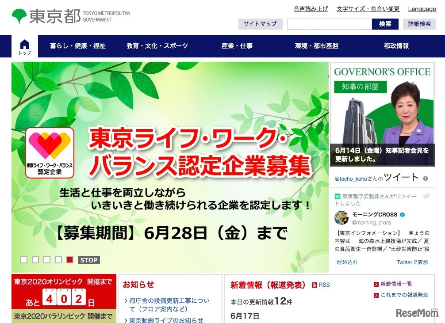Click the モーニングCROSS profile avatar
The width and height of the screenshot is (445, 323).
click(341, 218)
